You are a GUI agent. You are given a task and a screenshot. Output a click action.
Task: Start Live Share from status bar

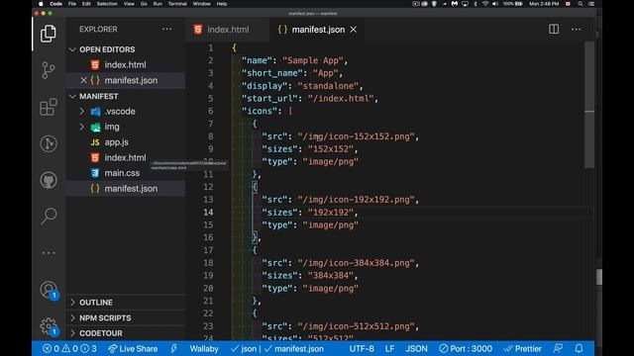click(x=133, y=349)
